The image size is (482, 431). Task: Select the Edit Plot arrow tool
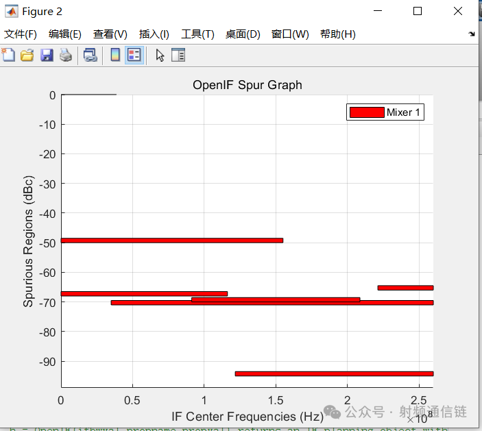160,56
